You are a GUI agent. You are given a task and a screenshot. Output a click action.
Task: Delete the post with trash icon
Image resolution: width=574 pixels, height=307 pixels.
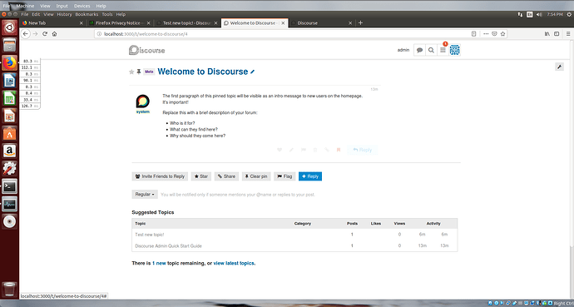point(314,150)
